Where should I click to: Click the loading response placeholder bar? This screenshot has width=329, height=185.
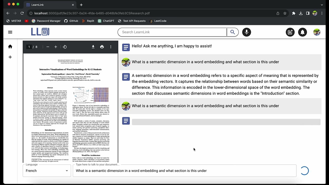click(226, 122)
